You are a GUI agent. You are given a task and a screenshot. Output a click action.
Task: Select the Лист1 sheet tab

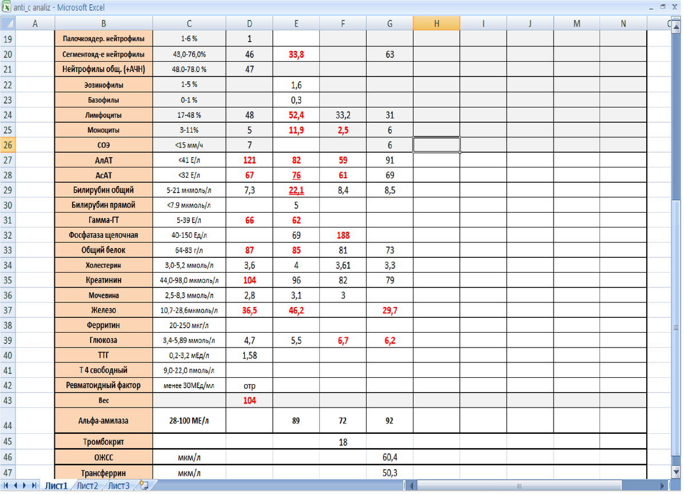coord(56,486)
